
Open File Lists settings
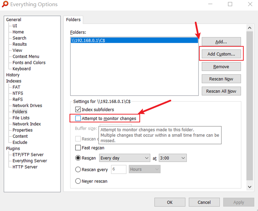pos(21,118)
